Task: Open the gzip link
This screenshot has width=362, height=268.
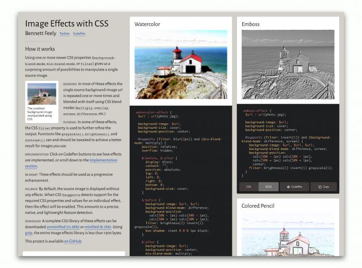Action: 29,233
